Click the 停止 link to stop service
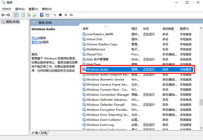Viewport: 203px width, 140px height. [34, 38]
